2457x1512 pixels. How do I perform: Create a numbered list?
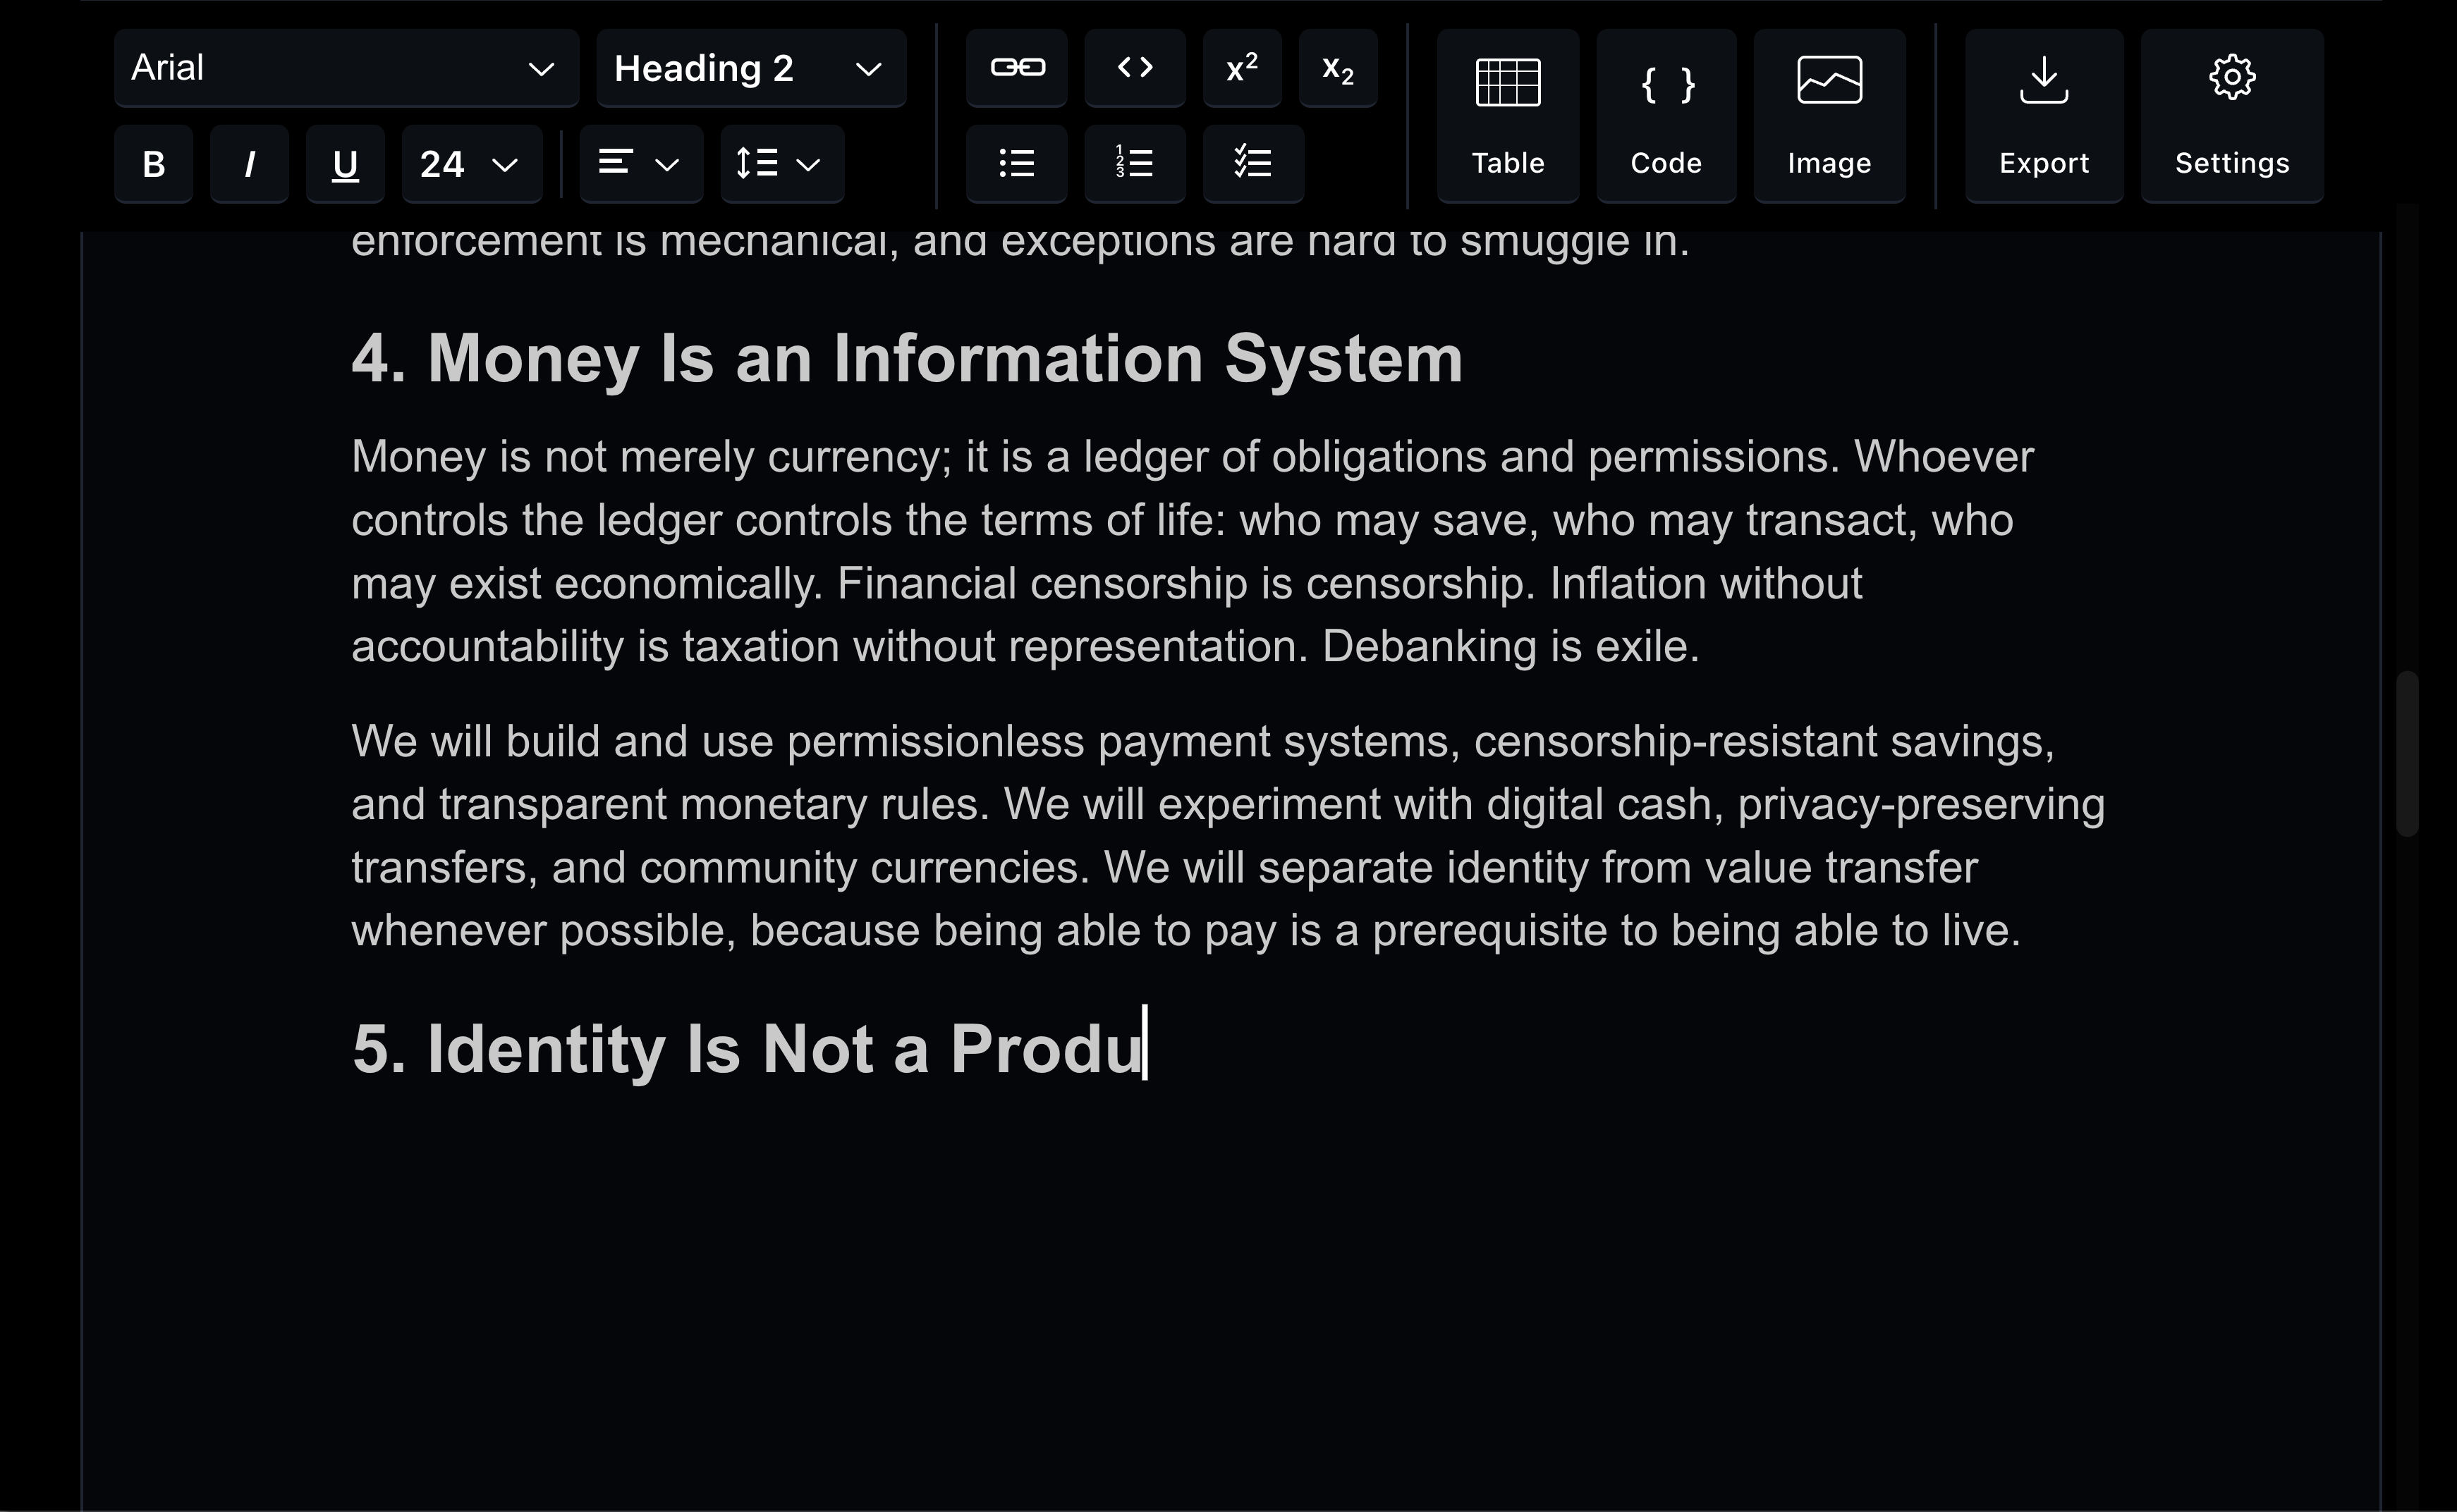click(x=1135, y=163)
